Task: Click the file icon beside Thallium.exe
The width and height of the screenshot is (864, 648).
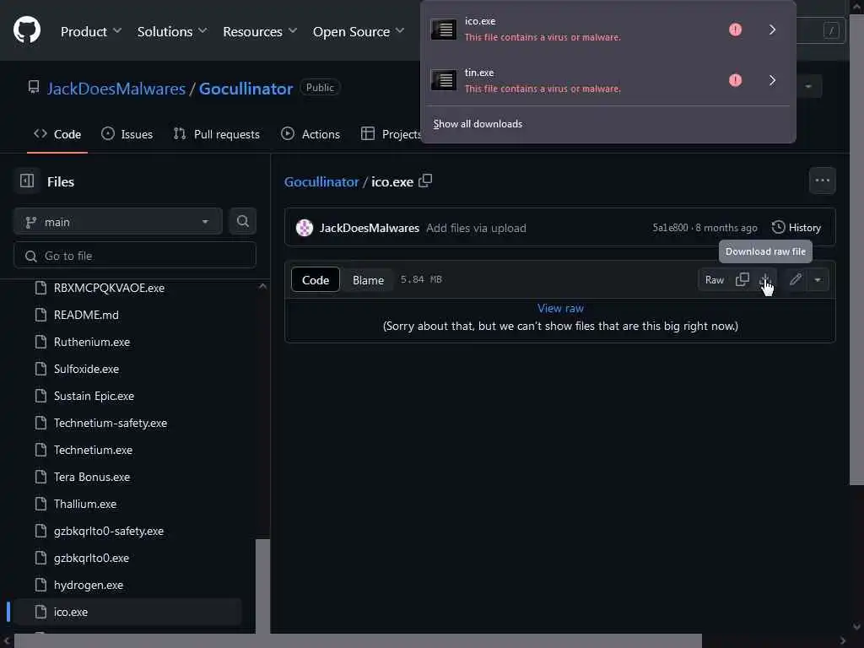Action: point(40,504)
